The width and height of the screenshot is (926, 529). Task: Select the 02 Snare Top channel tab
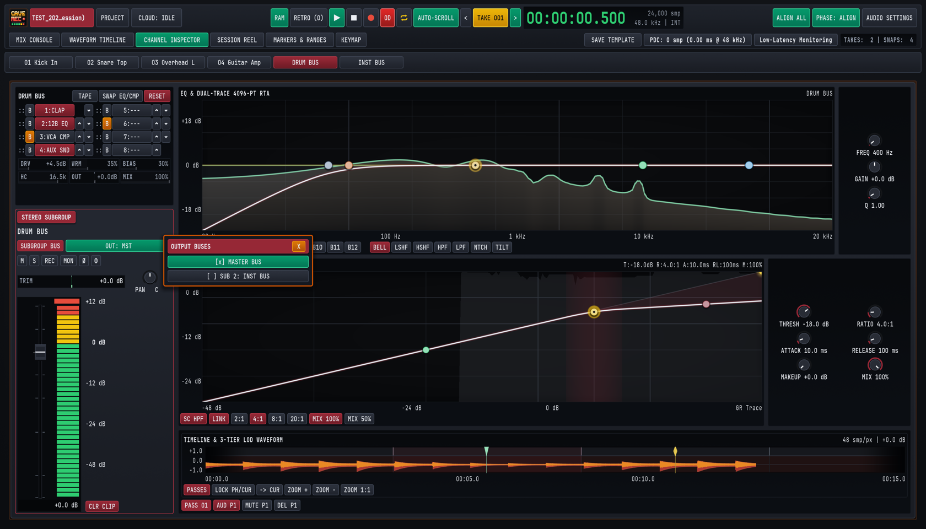click(107, 62)
